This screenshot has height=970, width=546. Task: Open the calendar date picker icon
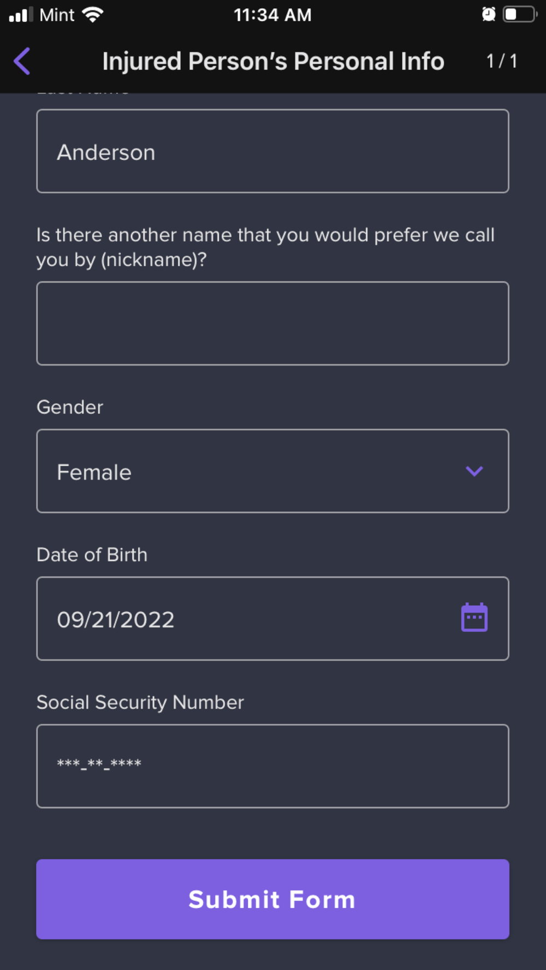(474, 618)
